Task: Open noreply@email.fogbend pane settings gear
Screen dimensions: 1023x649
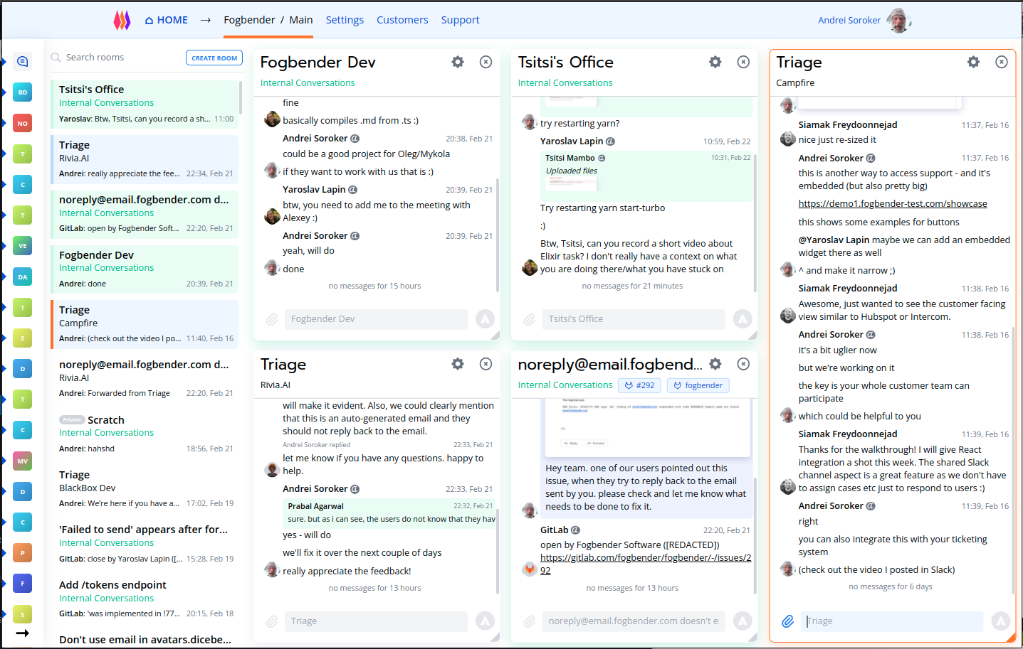Action: point(715,364)
